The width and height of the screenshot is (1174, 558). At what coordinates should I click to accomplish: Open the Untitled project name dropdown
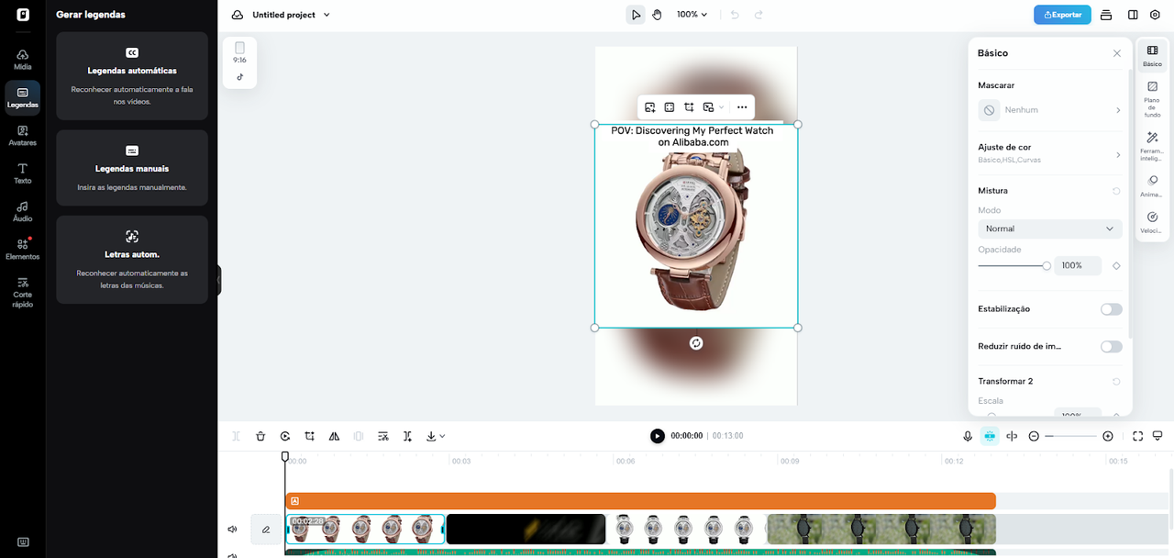[291, 15]
